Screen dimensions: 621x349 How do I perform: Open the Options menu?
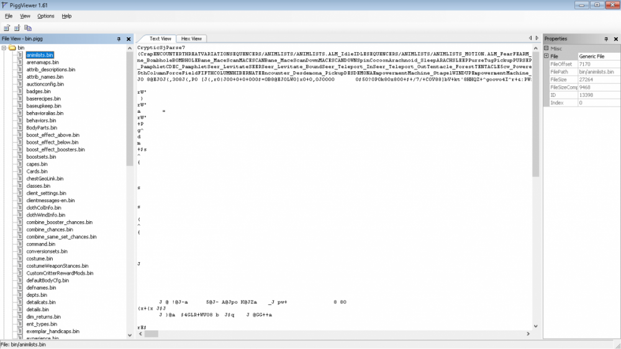[x=45, y=16]
